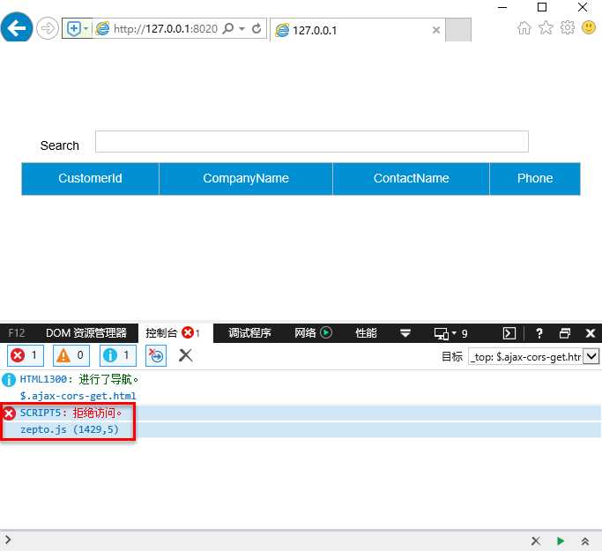The image size is (602, 551).
Task: Focus the Search input field
Action: [312, 141]
